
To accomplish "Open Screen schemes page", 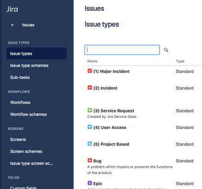I will [26, 152].
